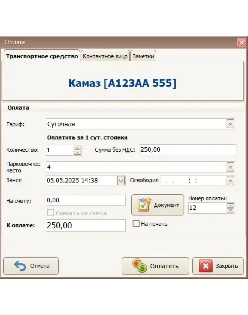Switch to the Контактное лицо tab

105,56
